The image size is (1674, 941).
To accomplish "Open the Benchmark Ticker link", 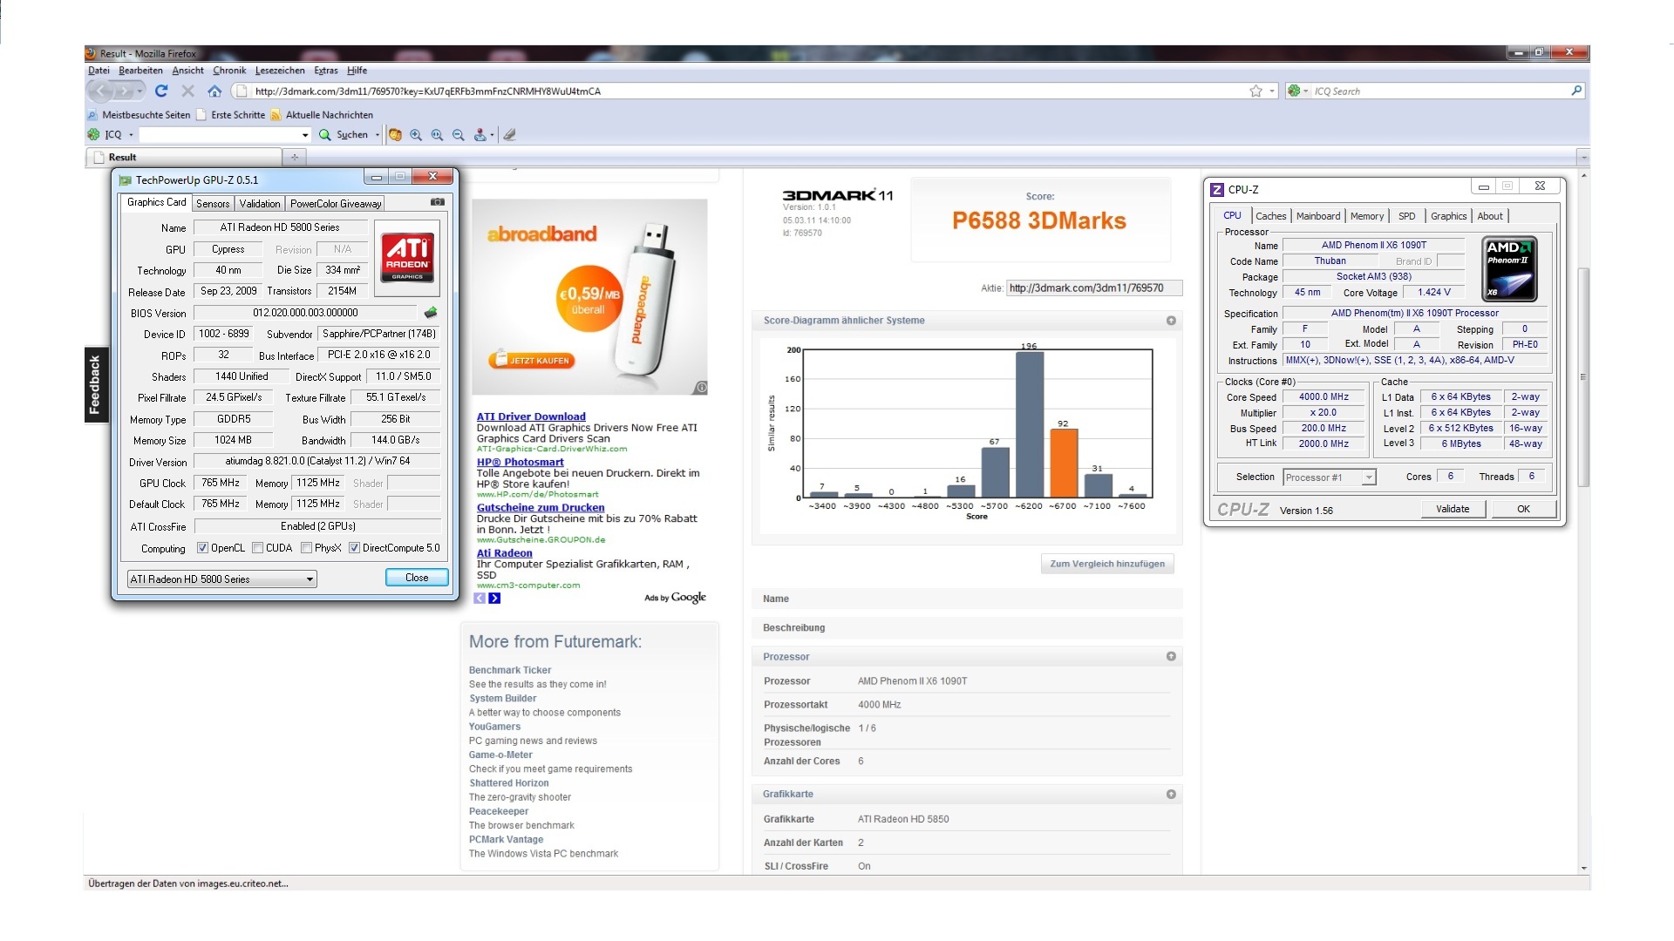I will tap(510, 670).
